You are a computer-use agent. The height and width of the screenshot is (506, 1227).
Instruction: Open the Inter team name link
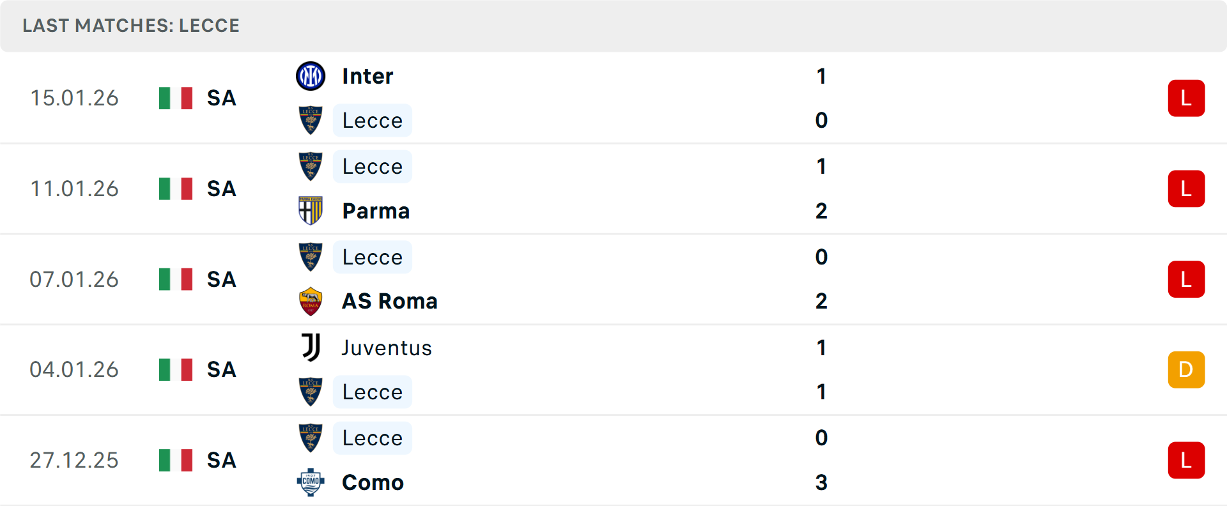[x=367, y=77]
